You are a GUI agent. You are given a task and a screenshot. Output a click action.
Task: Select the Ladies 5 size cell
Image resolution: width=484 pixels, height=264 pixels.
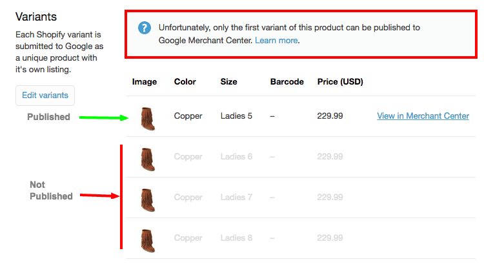pyautogui.click(x=236, y=116)
